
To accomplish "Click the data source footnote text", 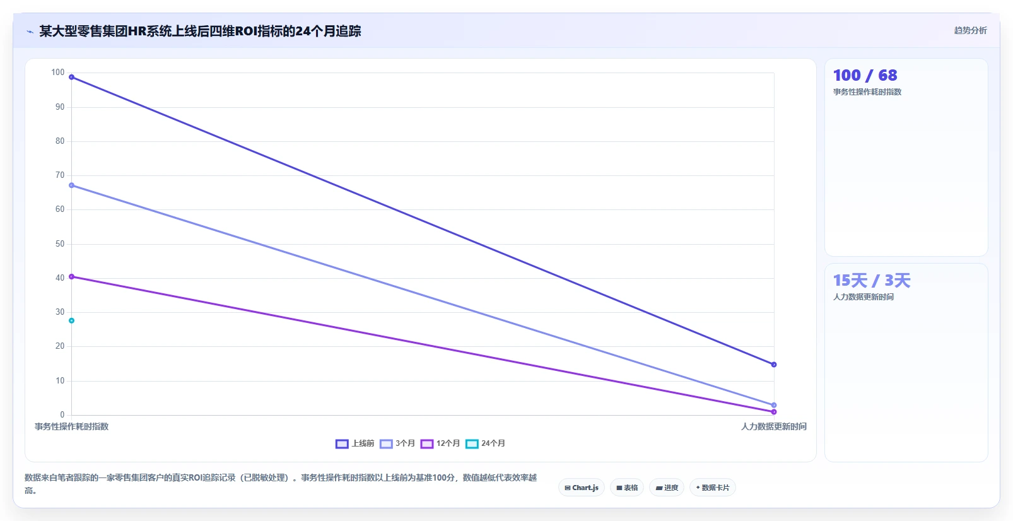I will pos(281,484).
